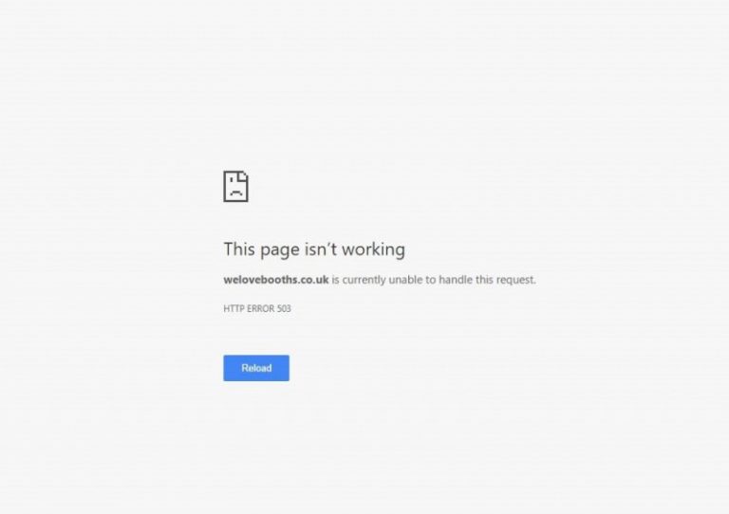
Task: Click the word "isn't" in the heading
Action: 321,249
